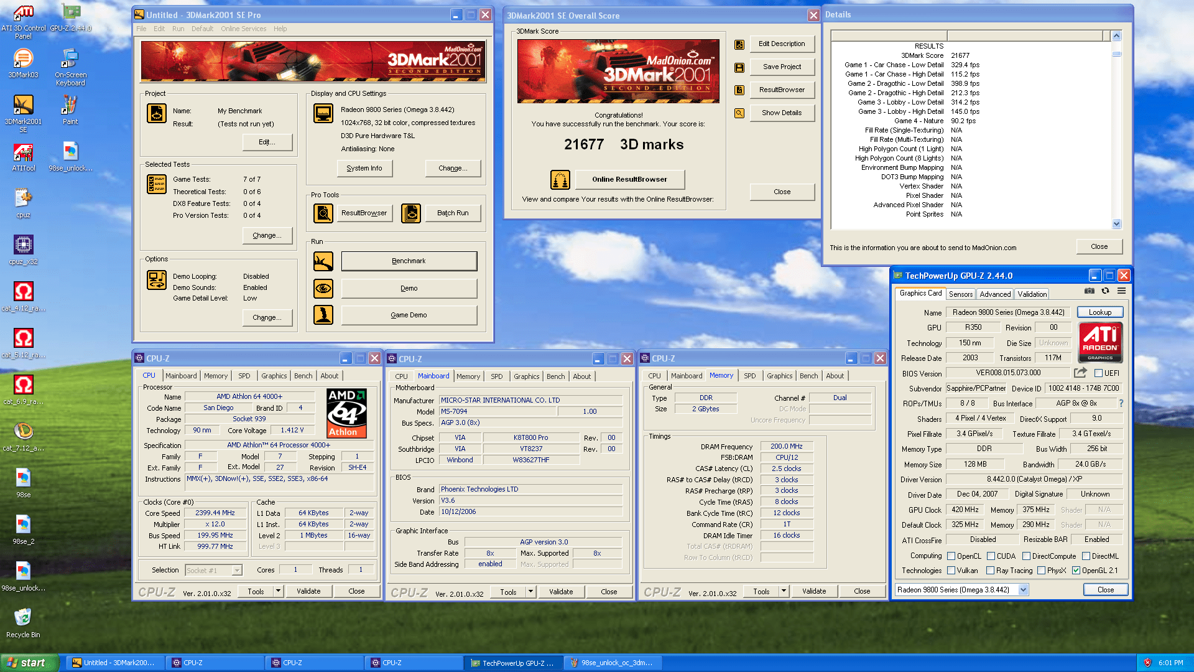1194x672 pixels.
Task: Click Edit Description icon in score window
Action: pyautogui.click(x=739, y=44)
